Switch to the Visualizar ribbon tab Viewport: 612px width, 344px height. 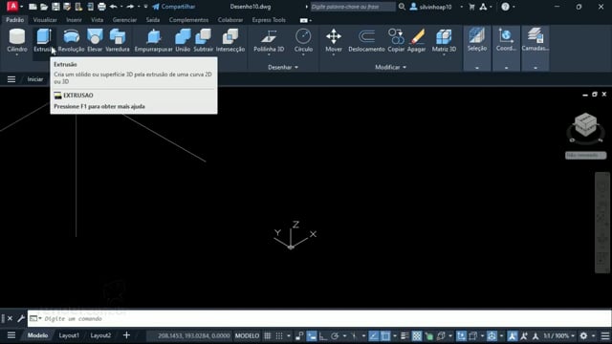[x=45, y=20]
